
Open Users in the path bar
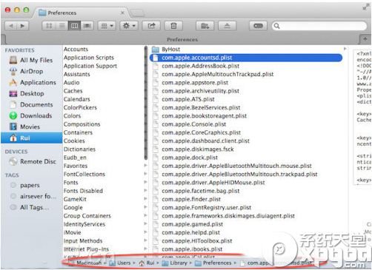coord(120,263)
